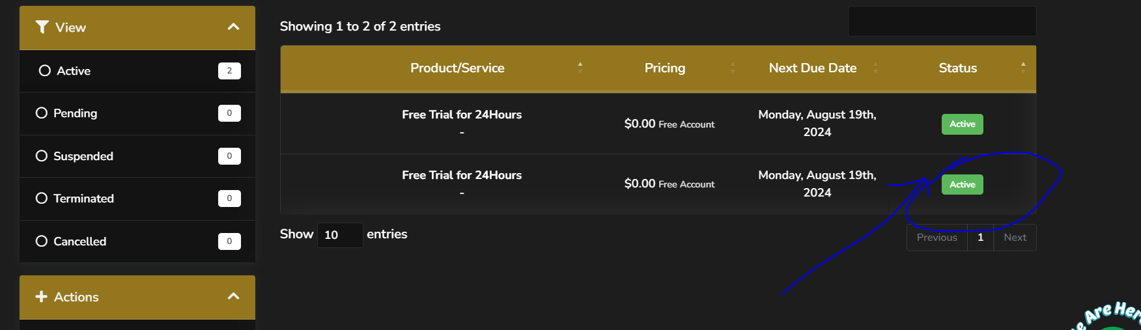
Task: Sort by Next Due Date arrows
Action: tap(875, 68)
